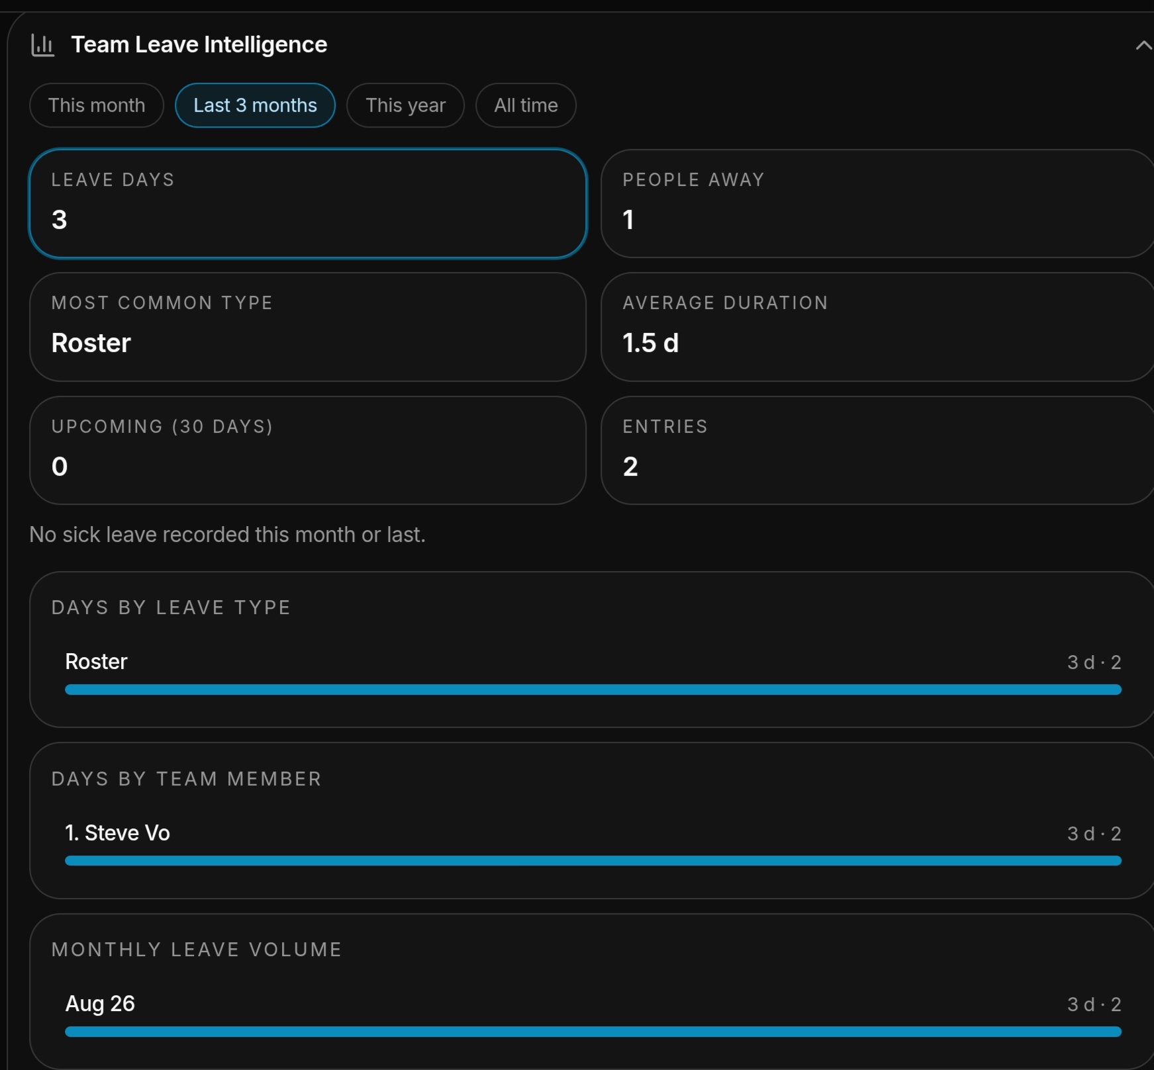Click the 'Team Leave Intelligence' heading
This screenshot has width=1154, height=1070.
coord(199,44)
